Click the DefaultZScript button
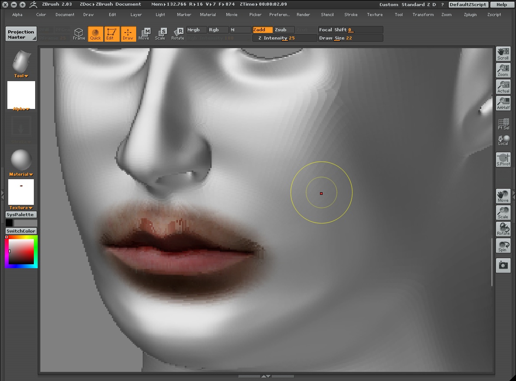The height and width of the screenshot is (381, 516). click(x=468, y=4)
